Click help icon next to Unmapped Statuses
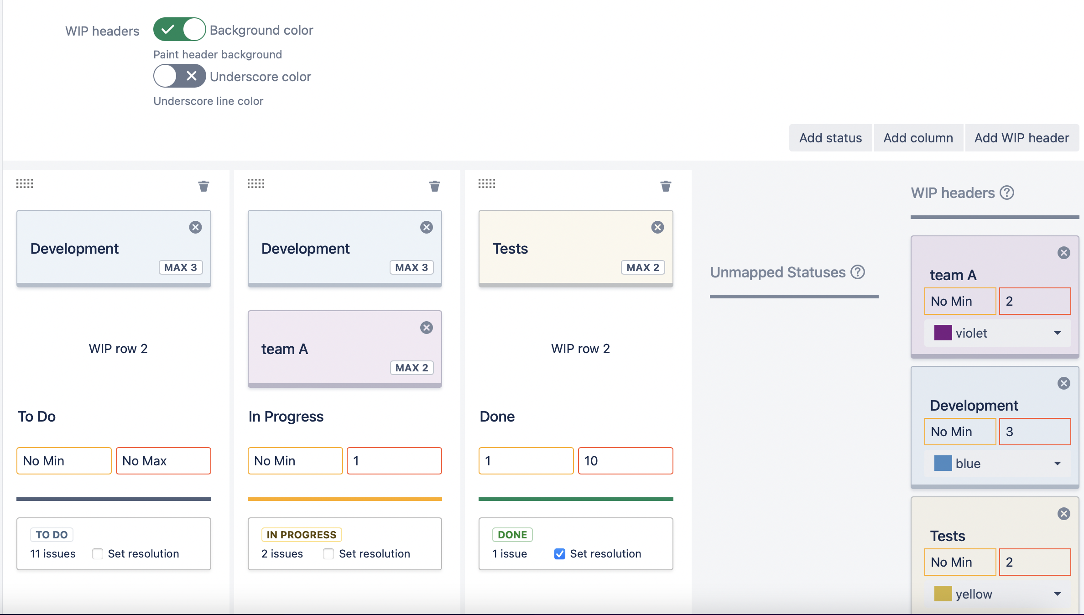Screen dimensions: 1084x615 (x=858, y=272)
